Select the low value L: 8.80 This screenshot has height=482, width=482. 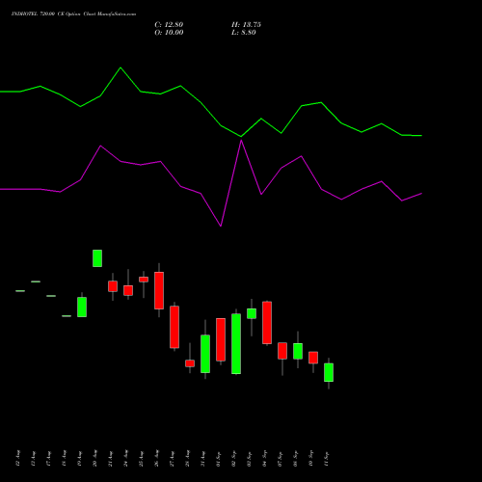(x=244, y=33)
